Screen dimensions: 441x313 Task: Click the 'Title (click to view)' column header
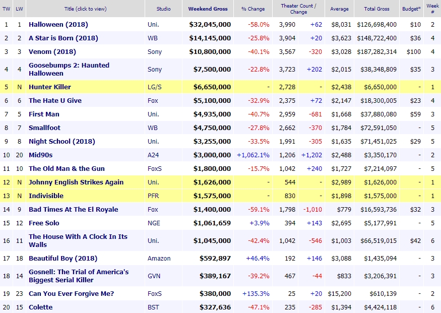[x=86, y=9]
